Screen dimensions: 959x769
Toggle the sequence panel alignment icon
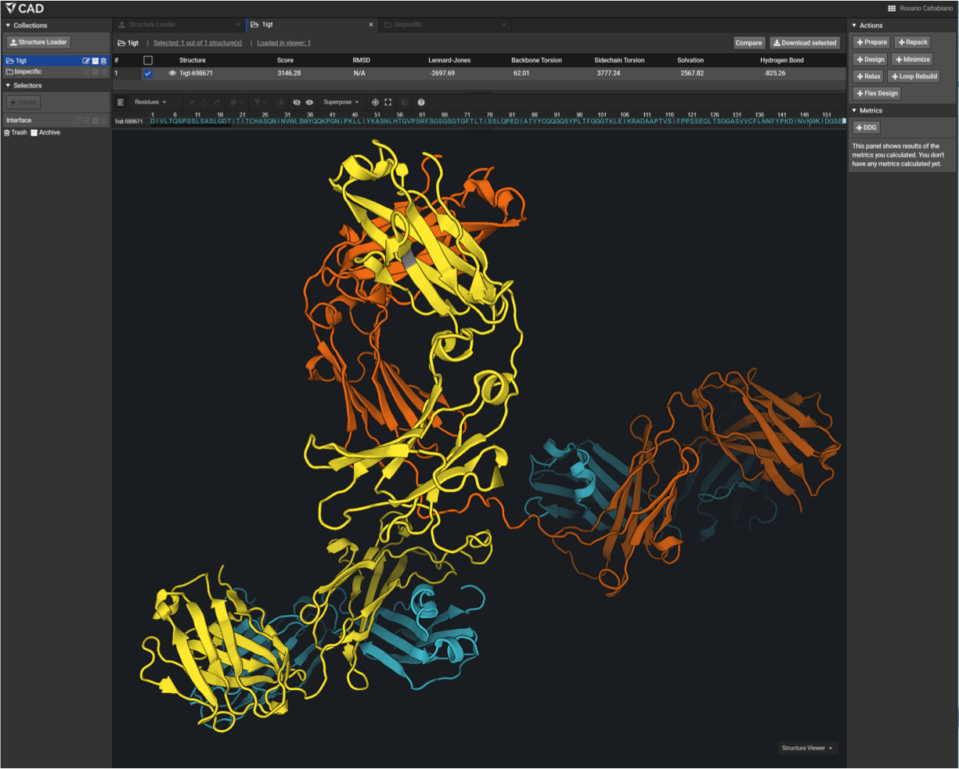[x=121, y=102]
